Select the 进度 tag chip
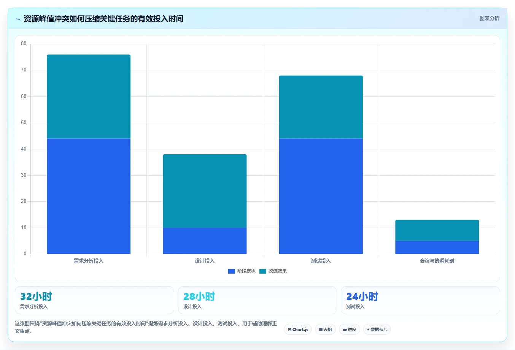This screenshot has height=350, width=515. (350, 329)
